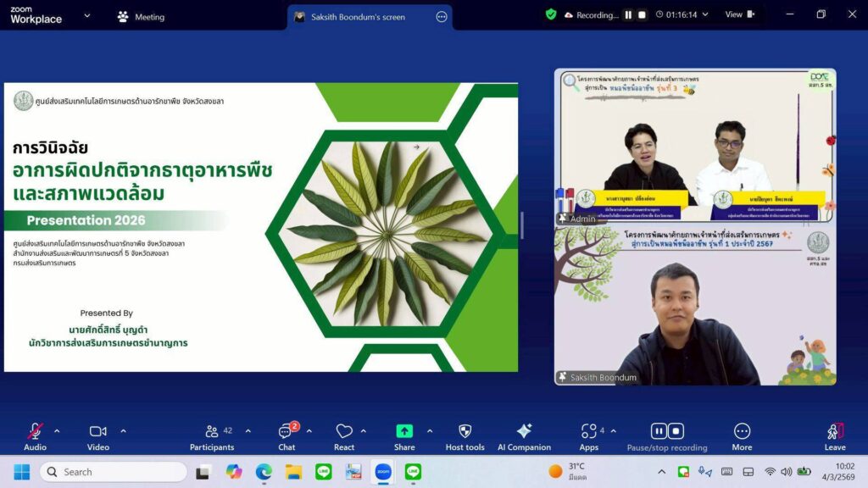Open the View layout menu
868x488 pixels.
pos(739,14)
